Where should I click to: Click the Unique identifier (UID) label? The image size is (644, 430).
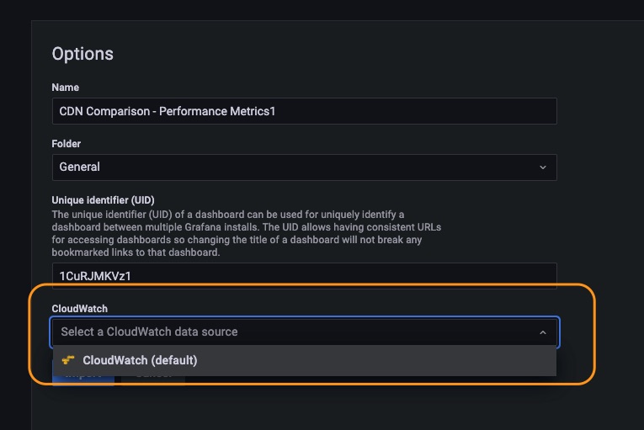[103, 200]
